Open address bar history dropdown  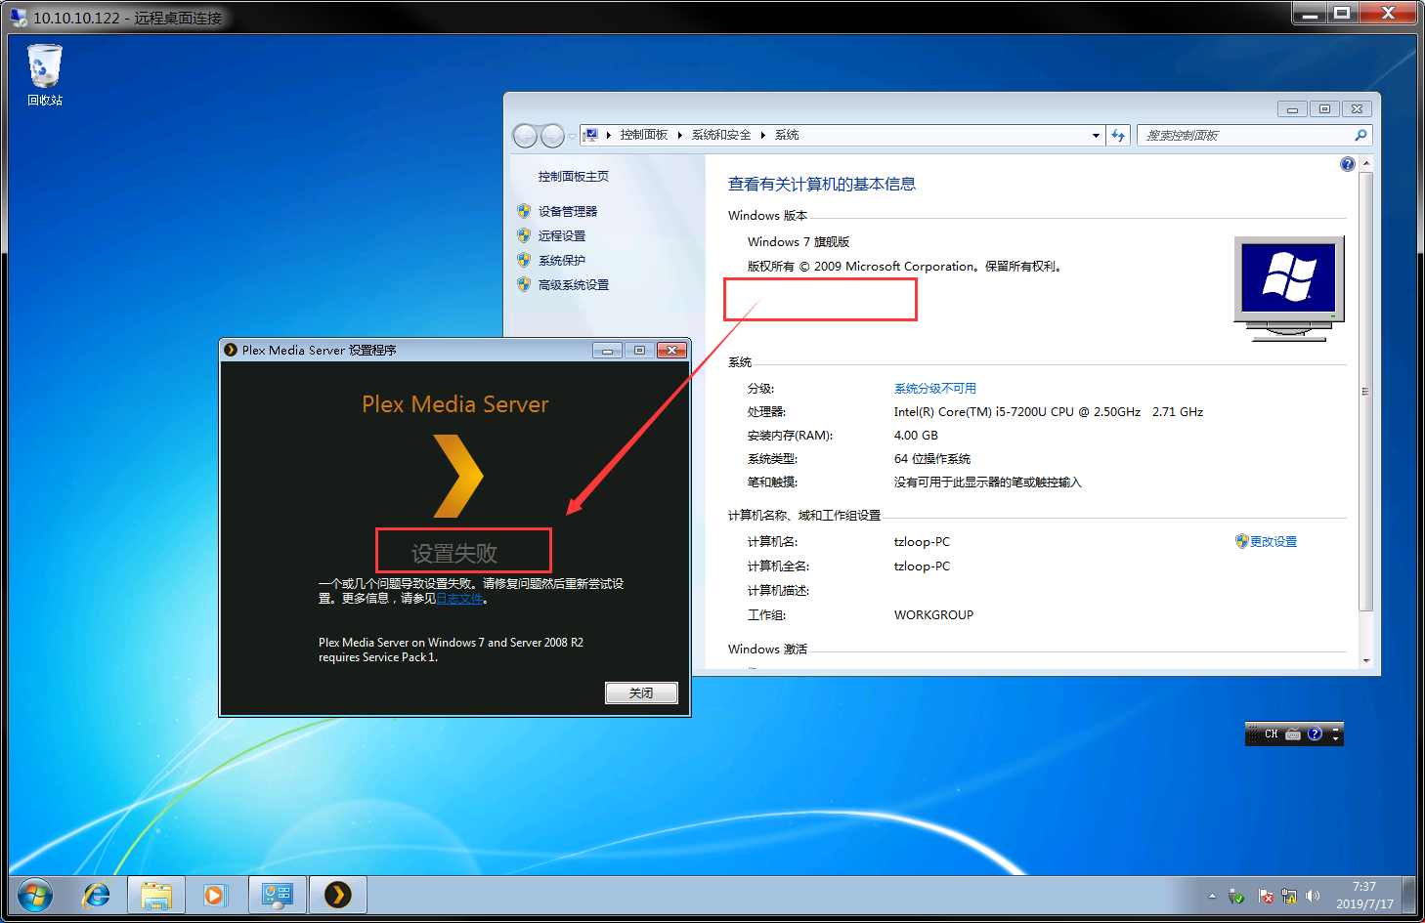(1096, 136)
